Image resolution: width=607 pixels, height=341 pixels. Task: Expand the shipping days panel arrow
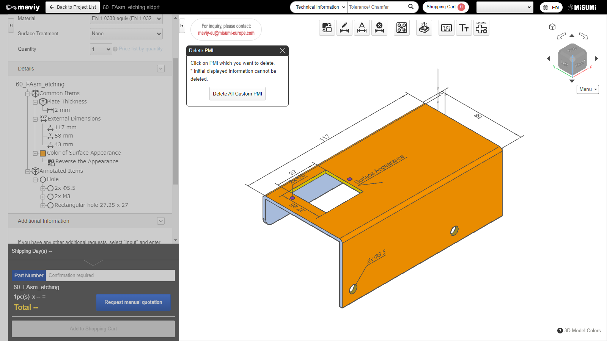pos(93,263)
